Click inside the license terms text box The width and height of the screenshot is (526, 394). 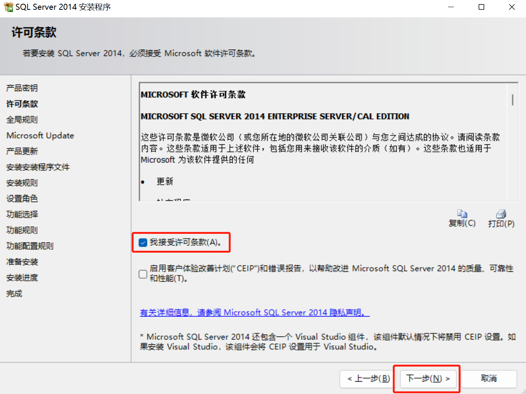coord(328,142)
